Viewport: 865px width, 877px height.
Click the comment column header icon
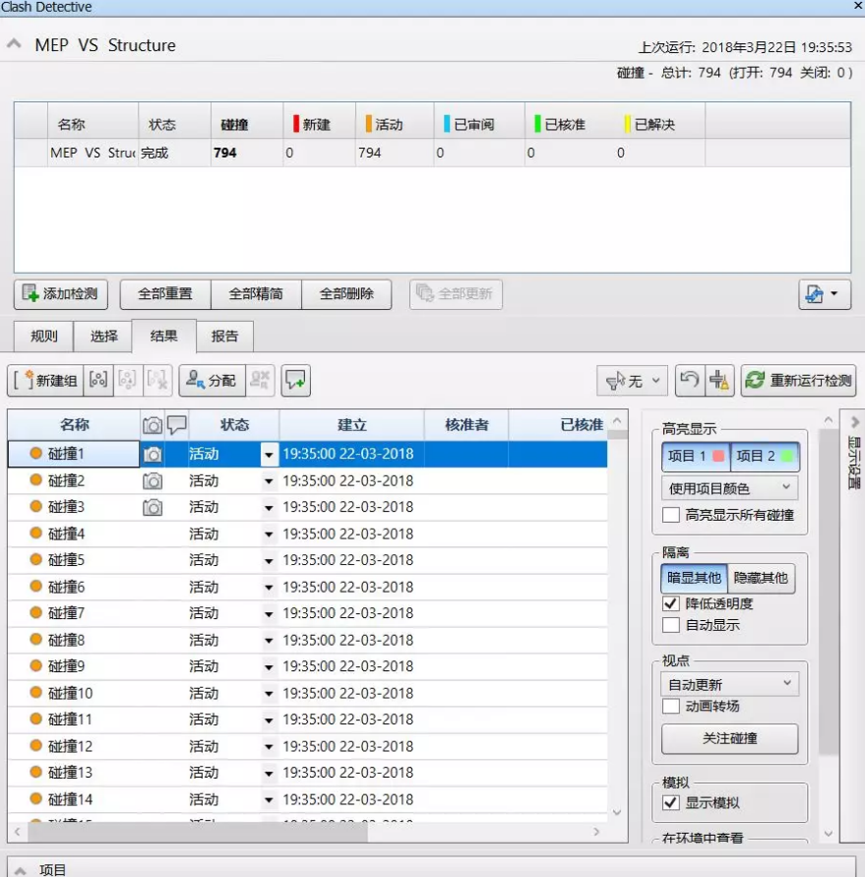click(177, 425)
